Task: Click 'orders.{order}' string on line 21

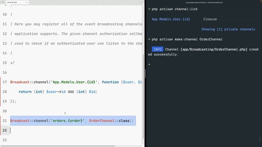Action: click(x=68, y=121)
